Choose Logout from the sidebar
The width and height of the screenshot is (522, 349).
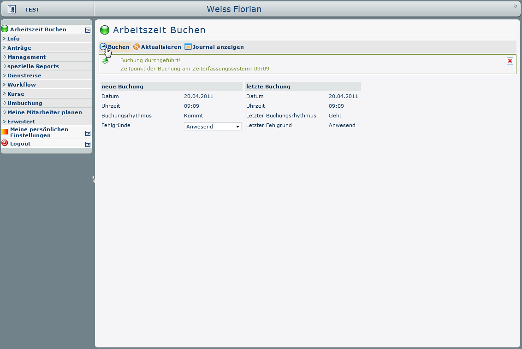click(x=20, y=144)
